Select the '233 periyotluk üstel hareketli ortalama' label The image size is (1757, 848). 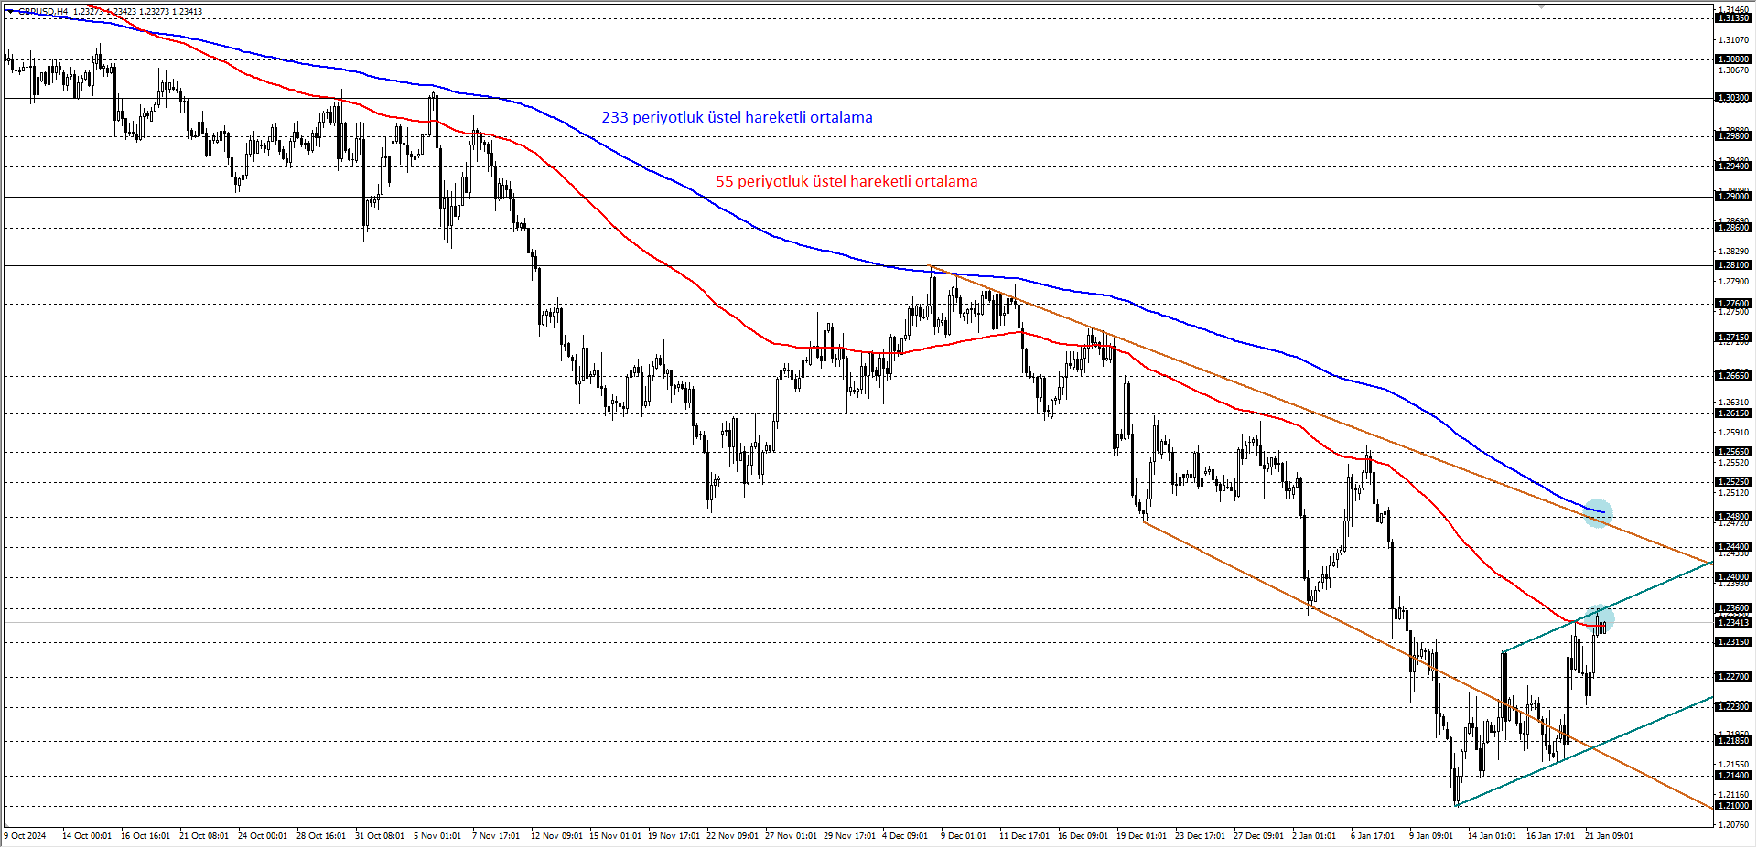click(x=737, y=117)
